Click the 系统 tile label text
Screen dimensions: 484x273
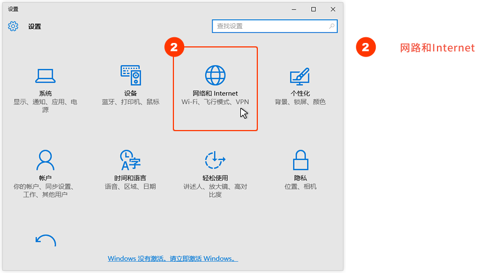pyautogui.click(x=45, y=93)
